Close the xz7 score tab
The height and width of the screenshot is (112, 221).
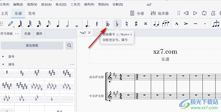[89, 33]
